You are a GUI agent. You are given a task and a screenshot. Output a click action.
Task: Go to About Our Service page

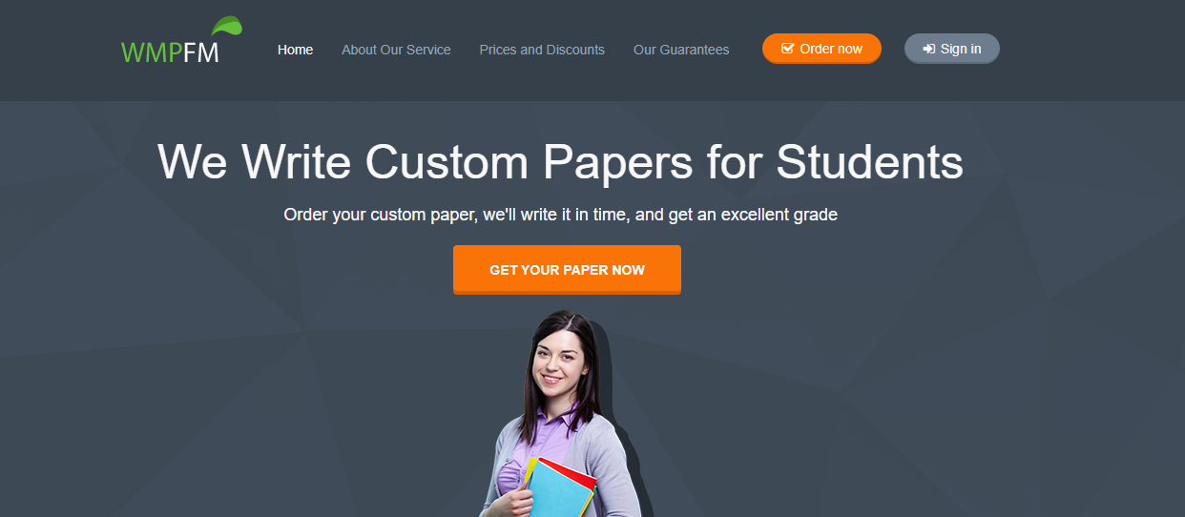click(396, 50)
